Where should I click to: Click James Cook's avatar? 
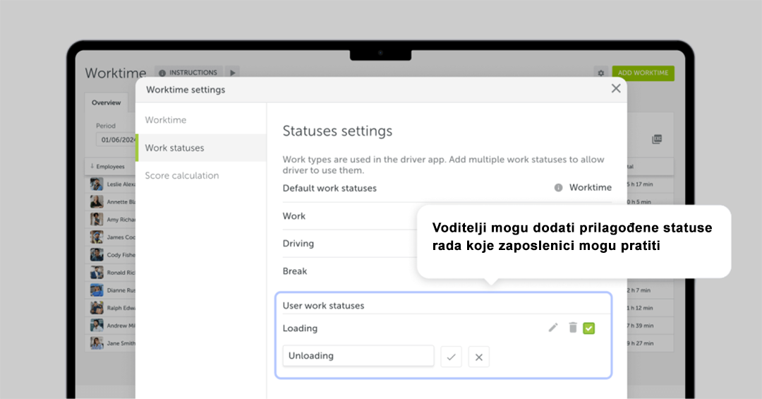pyautogui.click(x=97, y=237)
